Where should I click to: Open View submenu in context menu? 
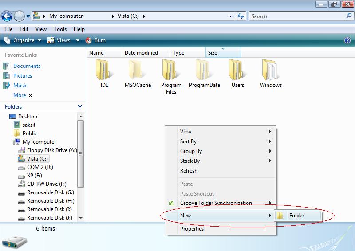(221, 132)
